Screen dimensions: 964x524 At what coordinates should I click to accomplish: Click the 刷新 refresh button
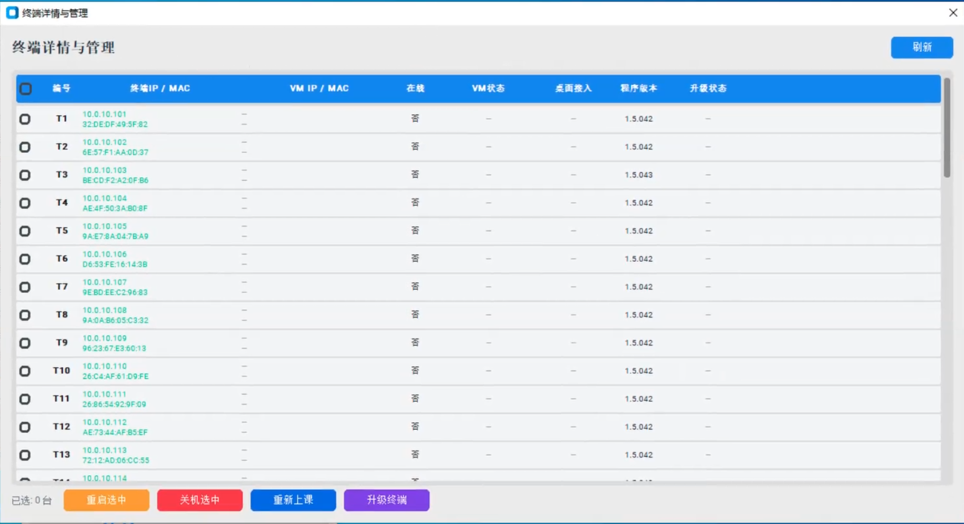tap(922, 47)
